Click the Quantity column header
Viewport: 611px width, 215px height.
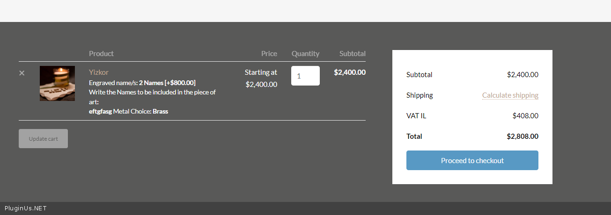(x=305, y=54)
